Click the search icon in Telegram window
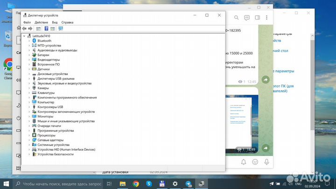 coord(236,18)
